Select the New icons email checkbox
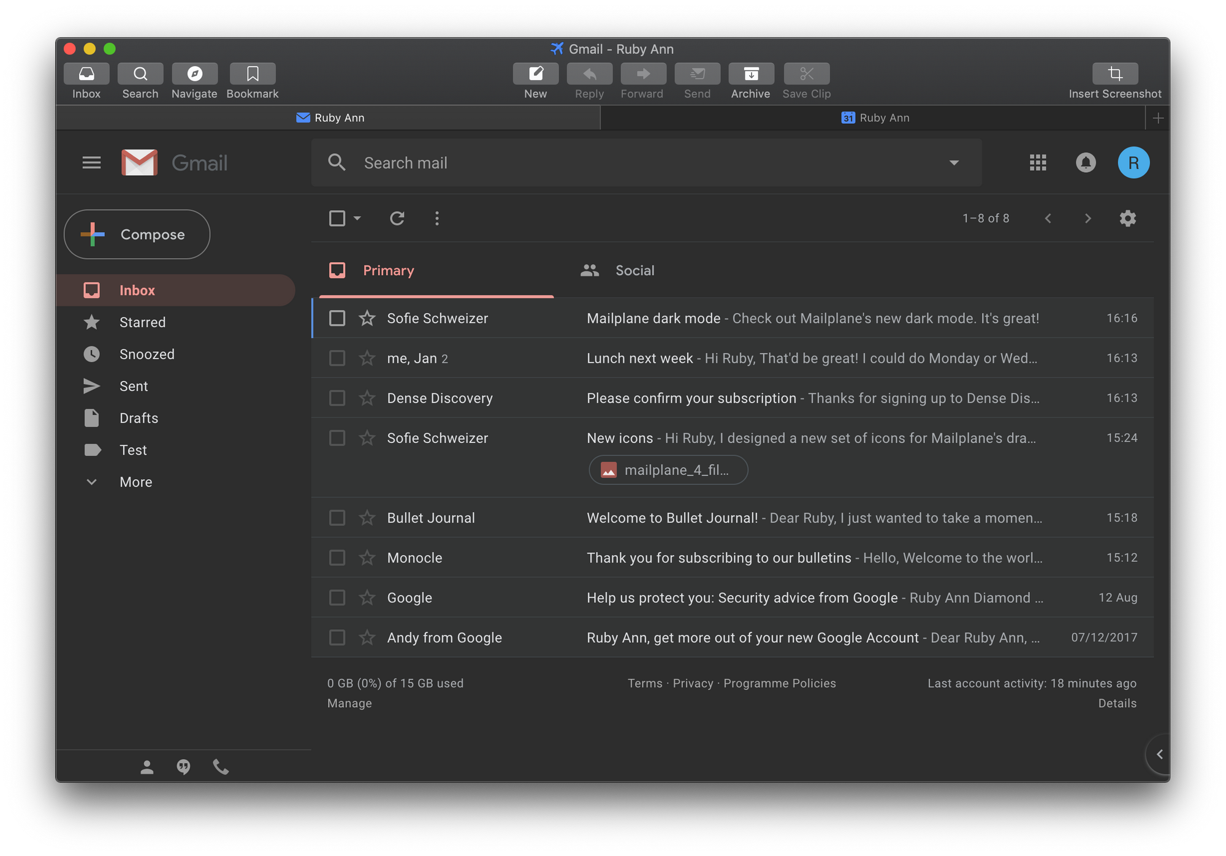The height and width of the screenshot is (856, 1226). [337, 438]
